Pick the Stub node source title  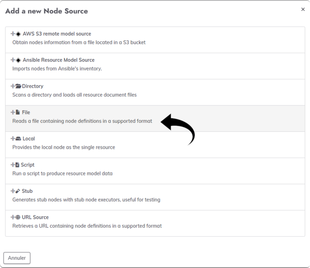(27, 191)
